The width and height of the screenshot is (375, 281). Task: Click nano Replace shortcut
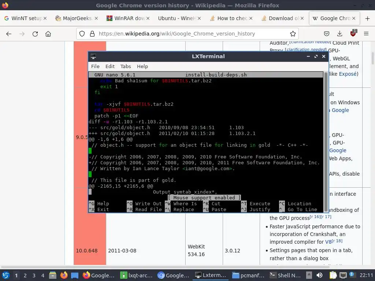(x=179, y=210)
